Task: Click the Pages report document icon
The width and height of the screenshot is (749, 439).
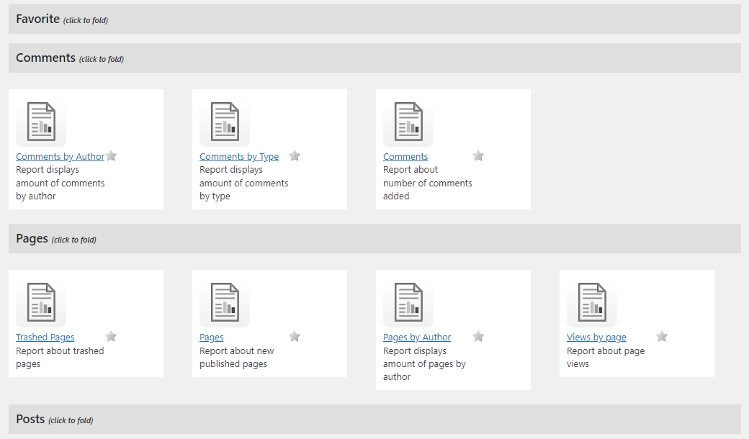Action: [x=225, y=302]
